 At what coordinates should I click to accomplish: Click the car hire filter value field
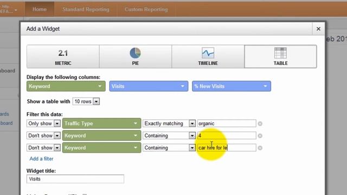click(227, 148)
